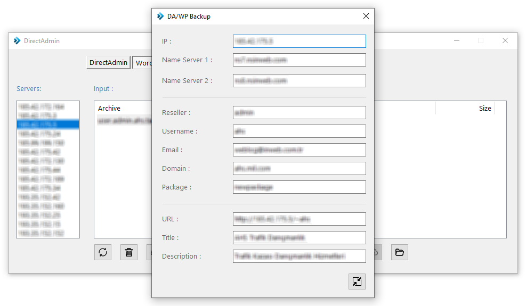Open the folder icon button in DirectAdmin window
Screen dimensions: 526x306
point(400,252)
